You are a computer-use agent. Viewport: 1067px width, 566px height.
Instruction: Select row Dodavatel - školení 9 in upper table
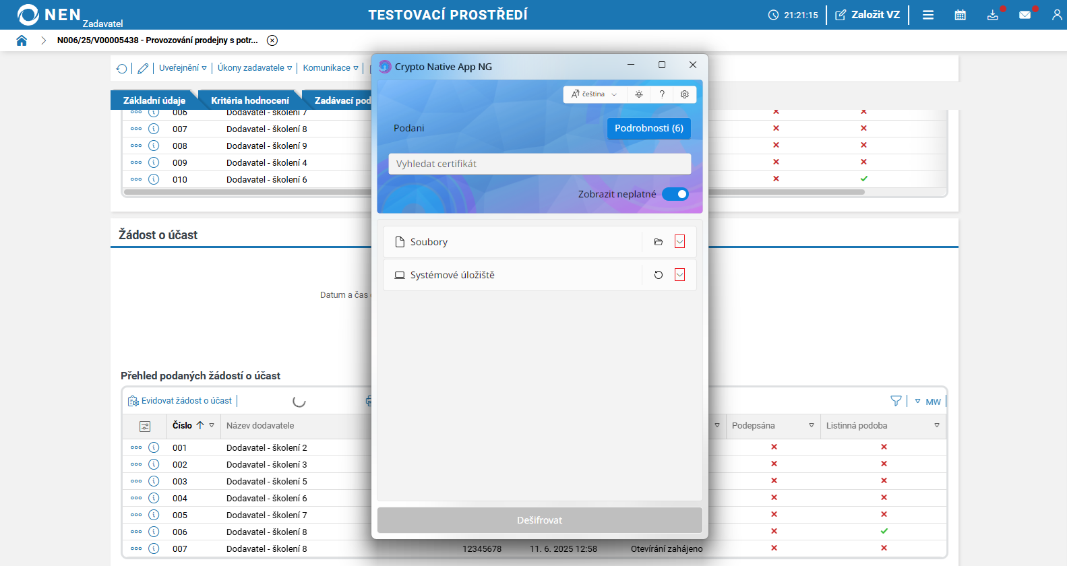pyautogui.click(x=267, y=146)
